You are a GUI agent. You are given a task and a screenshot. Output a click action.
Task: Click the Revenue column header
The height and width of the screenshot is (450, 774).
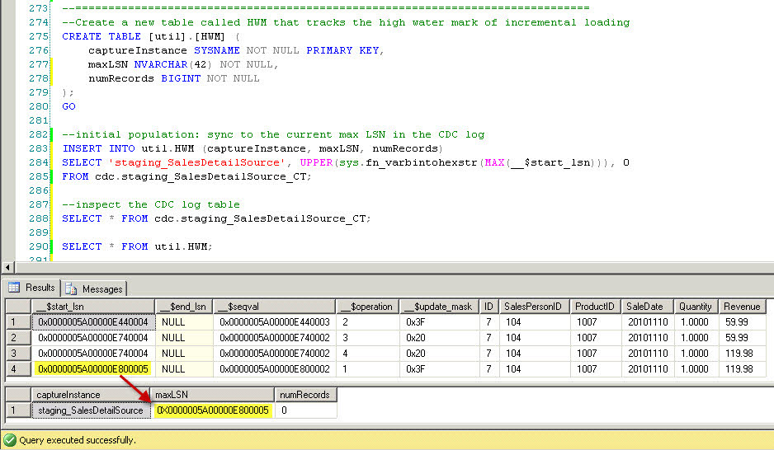pos(741,307)
